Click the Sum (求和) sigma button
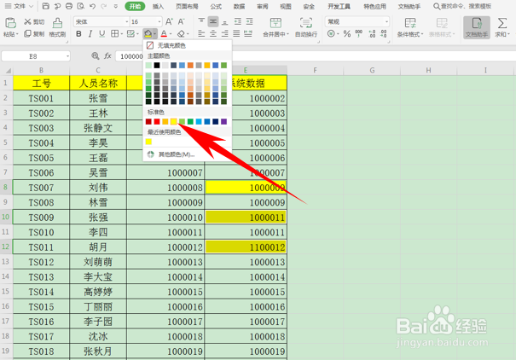 [502, 24]
